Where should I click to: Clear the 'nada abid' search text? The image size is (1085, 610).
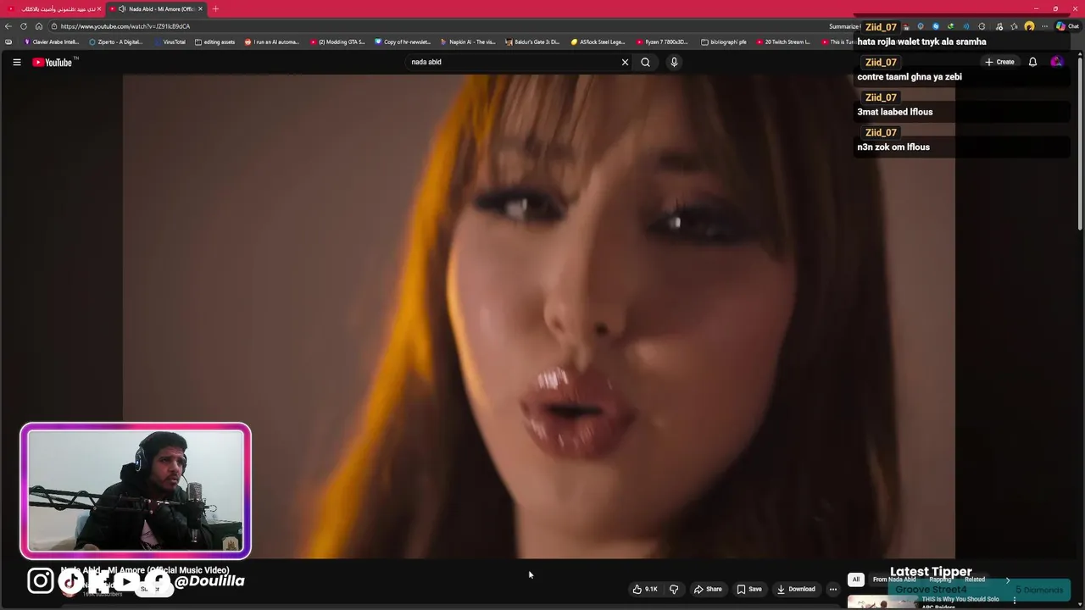click(625, 62)
